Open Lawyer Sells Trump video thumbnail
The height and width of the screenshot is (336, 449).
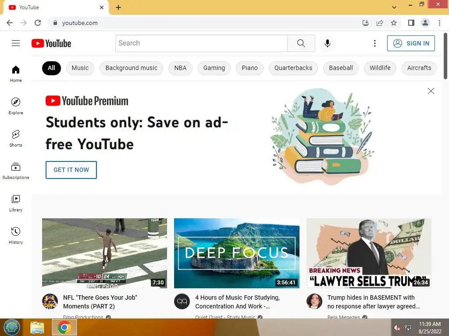[369, 253]
